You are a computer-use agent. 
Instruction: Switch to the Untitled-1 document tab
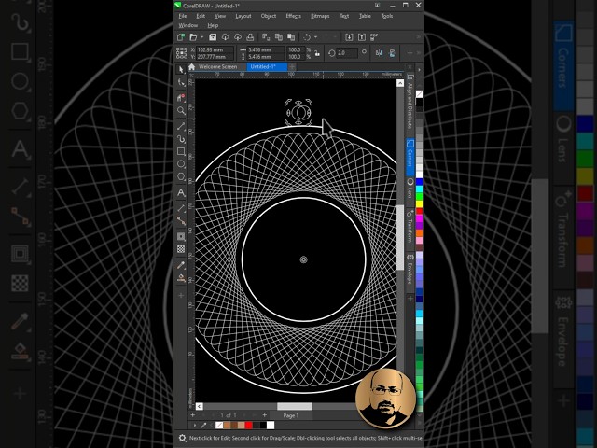coord(267,66)
